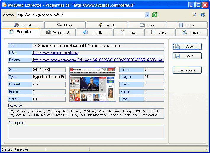Expand the Address dropdown list
210x153 pixels.
tap(147, 15)
